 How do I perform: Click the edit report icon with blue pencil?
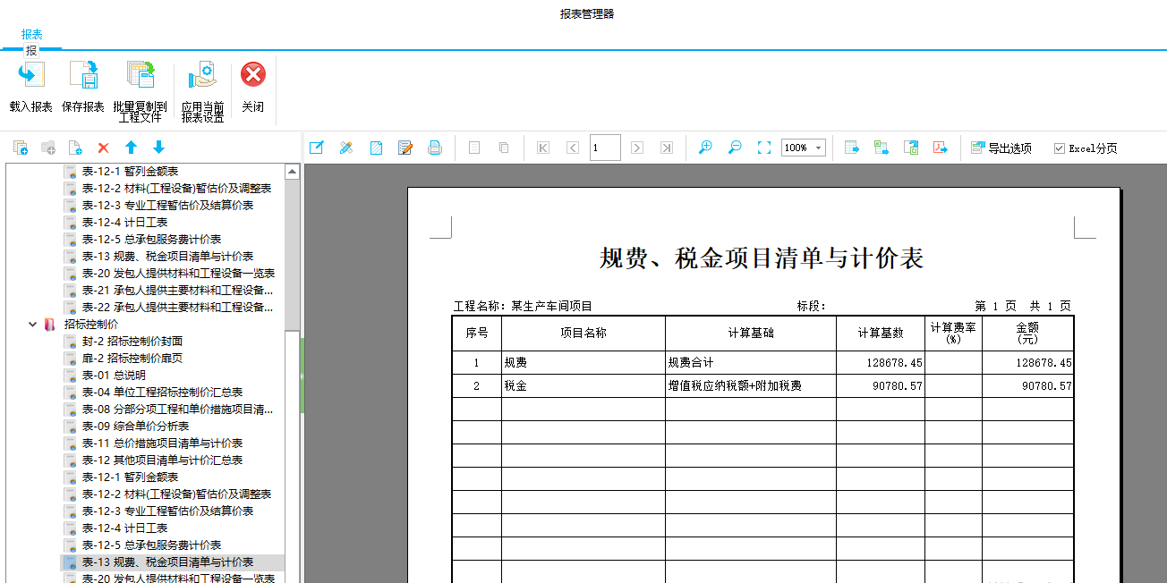tap(316, 148)
